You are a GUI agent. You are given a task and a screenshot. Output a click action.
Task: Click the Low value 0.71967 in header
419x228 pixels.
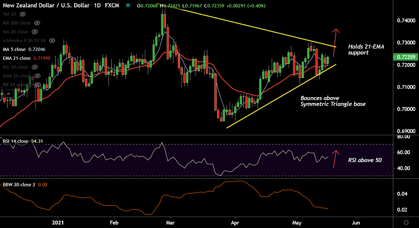[x=193, y=5]
